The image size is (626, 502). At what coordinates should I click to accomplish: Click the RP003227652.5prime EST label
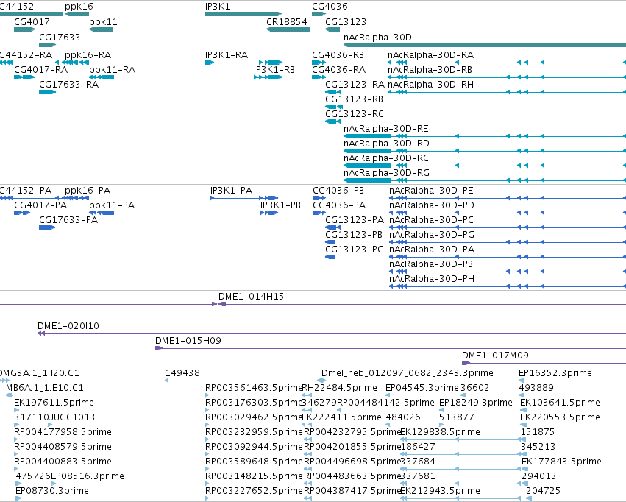(x=254, y=491)
